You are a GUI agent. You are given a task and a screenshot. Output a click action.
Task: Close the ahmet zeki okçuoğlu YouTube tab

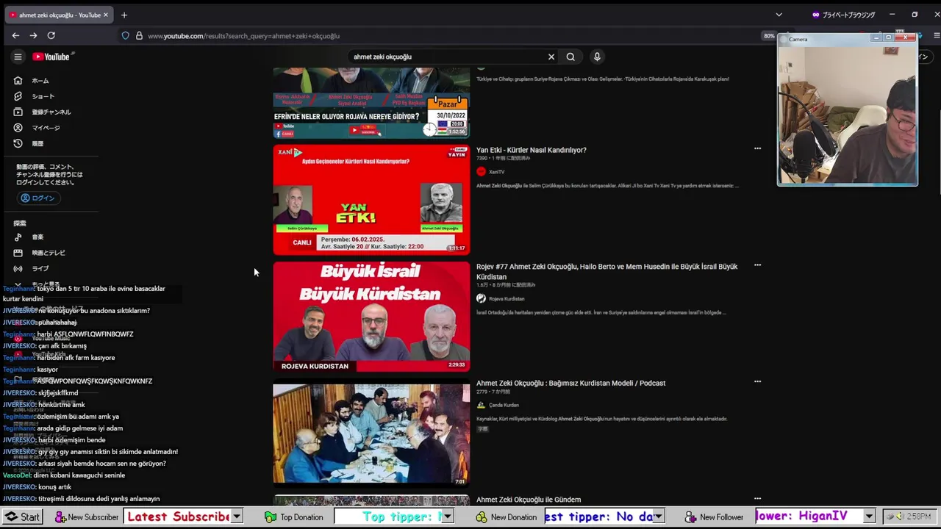[106, 15]
